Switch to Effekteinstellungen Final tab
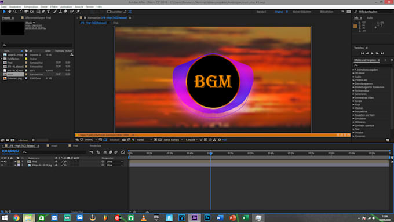The width and height of the screenshot is (394, 222). 38,18
